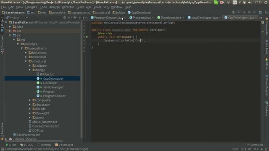Screen dimensions: 269x151
Task: Open the Run tool window
Action: [11, 145]
